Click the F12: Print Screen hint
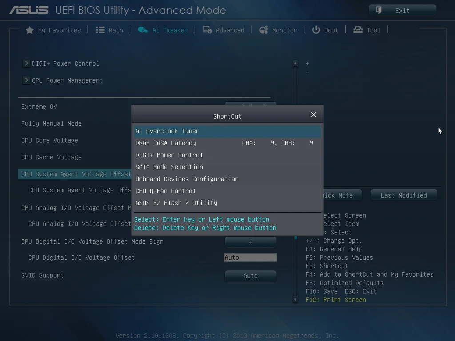Screen dimensions: 455x341 tap(336, 300)
